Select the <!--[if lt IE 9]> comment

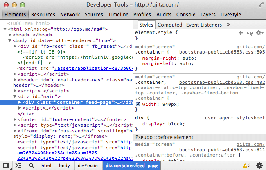pos(41,52)
